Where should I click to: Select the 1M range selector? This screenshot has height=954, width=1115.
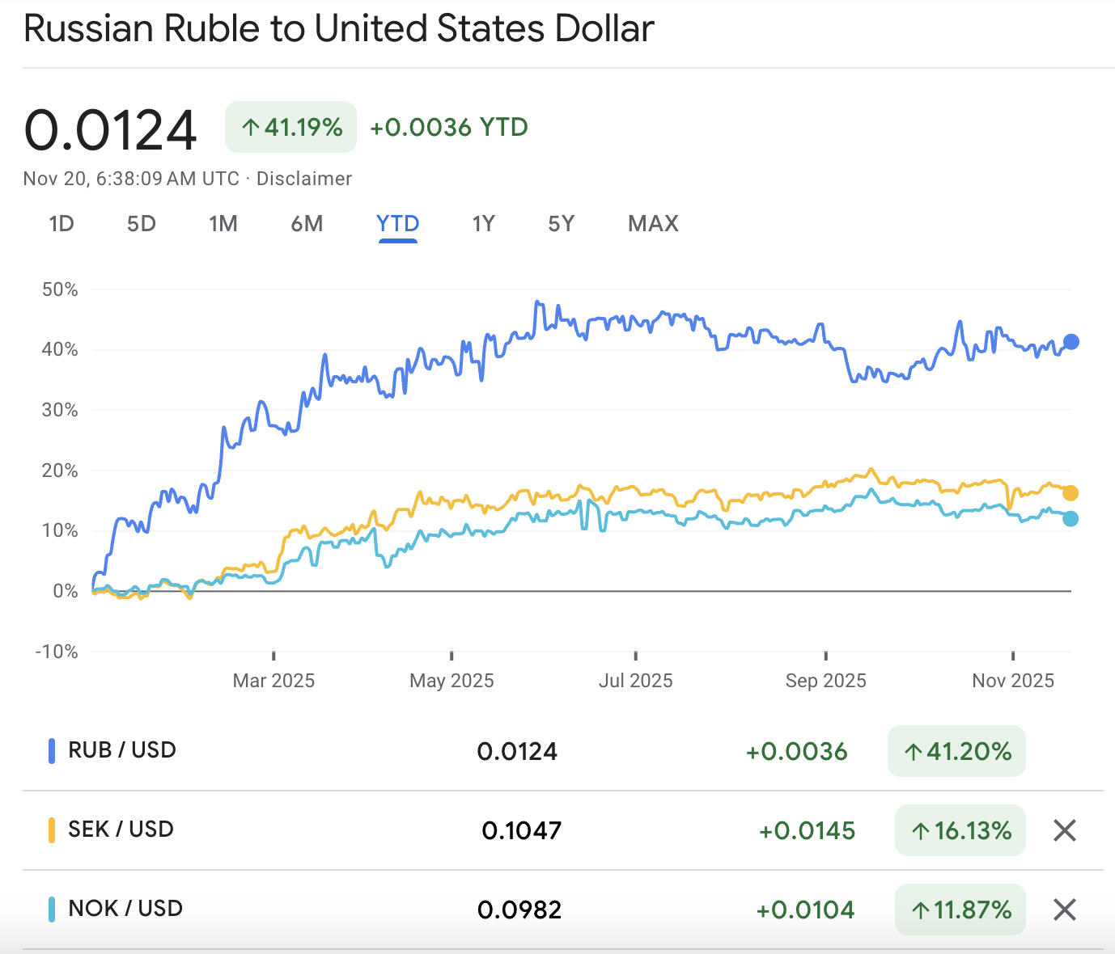point(223,224)
